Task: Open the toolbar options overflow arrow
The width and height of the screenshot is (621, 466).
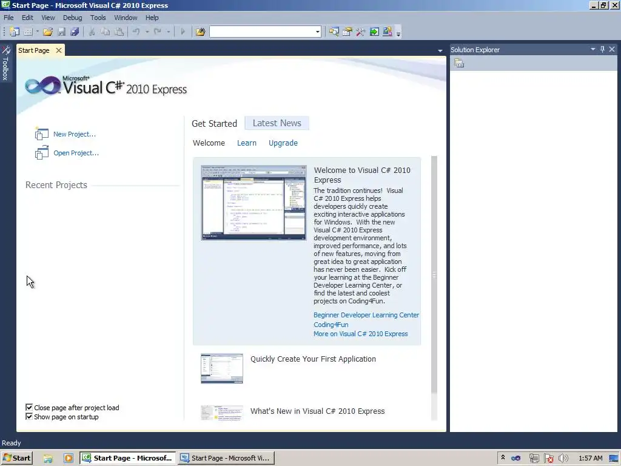Action: tap(398, 33)
